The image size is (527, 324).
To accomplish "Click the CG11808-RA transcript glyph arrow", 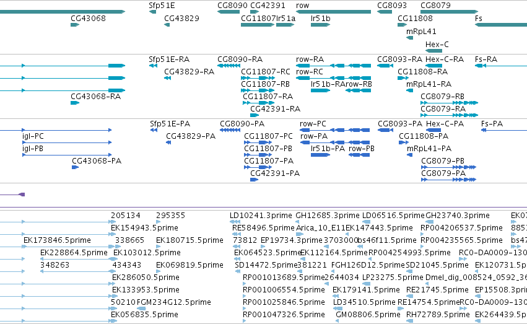I will (403, 78).
